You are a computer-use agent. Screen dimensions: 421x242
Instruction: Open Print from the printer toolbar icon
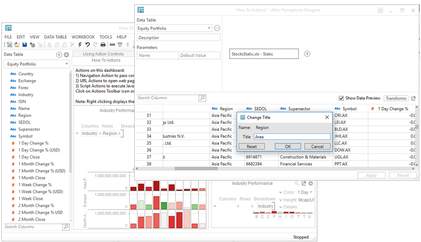point(103,44)
